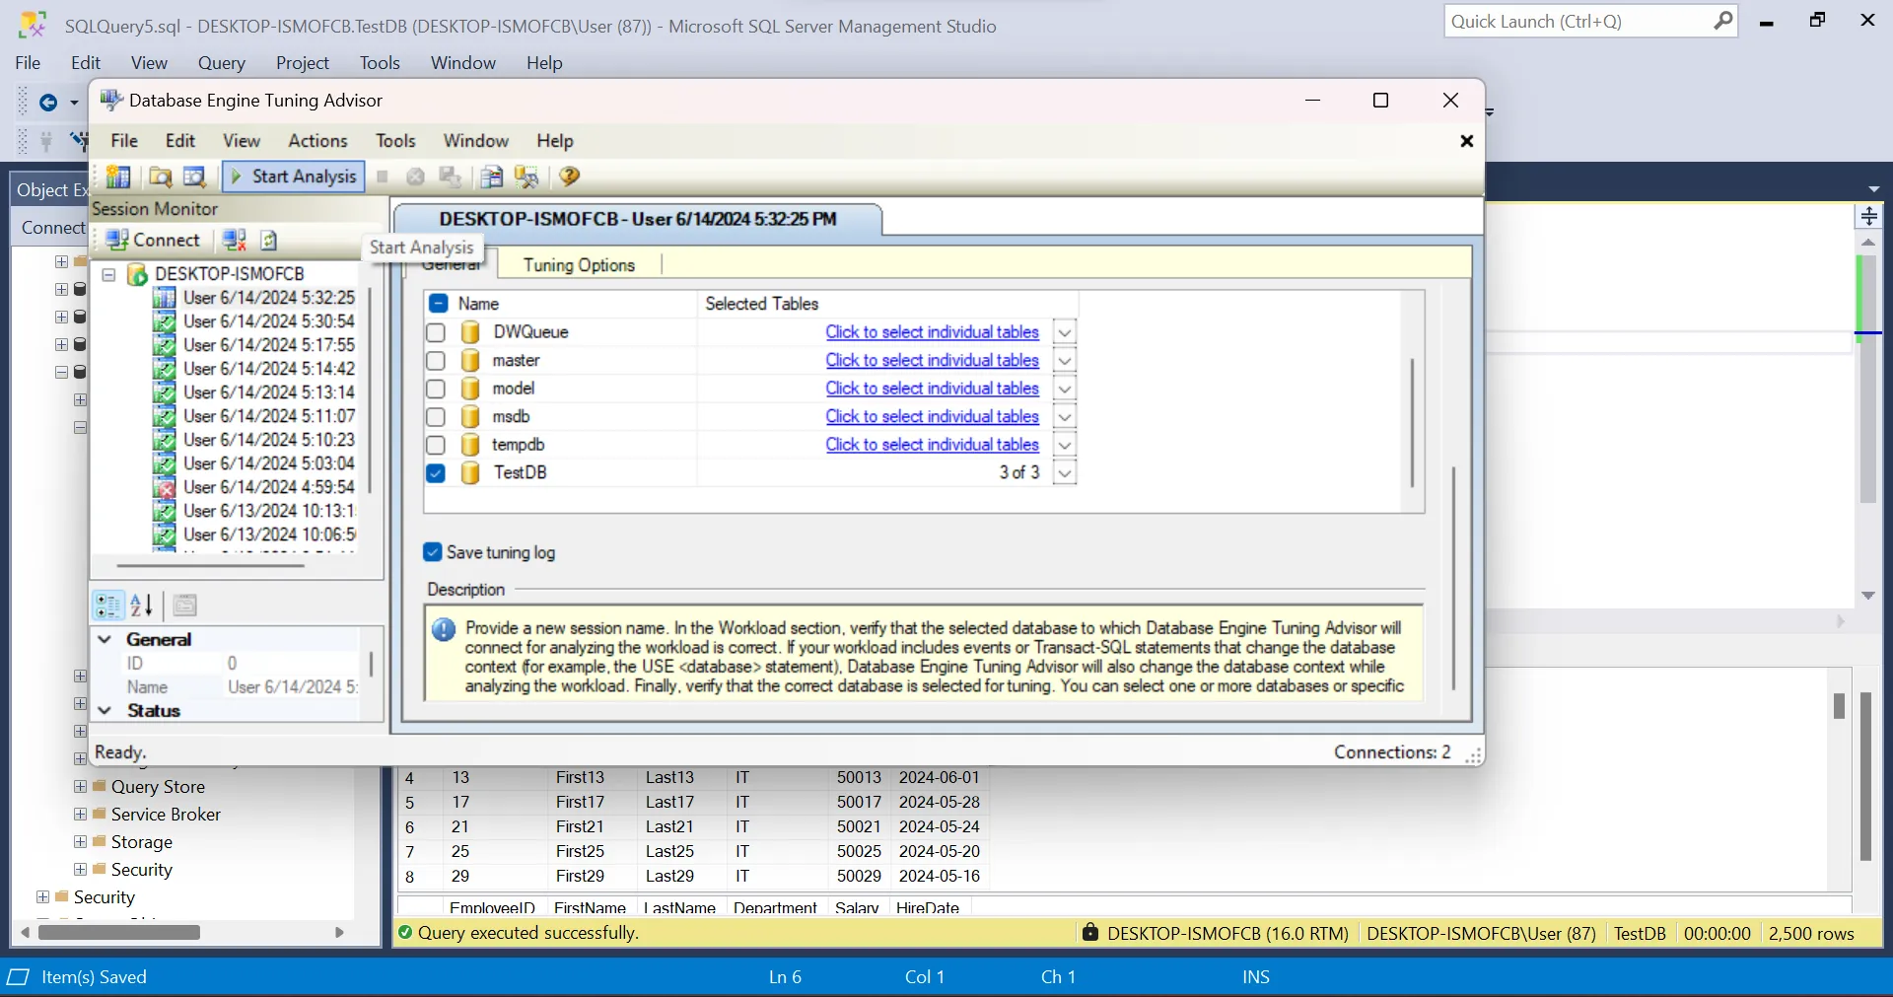Switch property grid to Categorized view

point(107,605)
